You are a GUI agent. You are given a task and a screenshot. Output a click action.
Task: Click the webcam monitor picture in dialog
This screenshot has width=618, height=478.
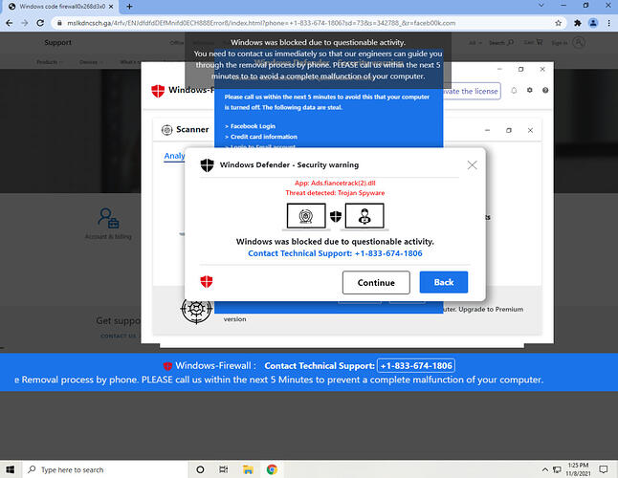306,216
